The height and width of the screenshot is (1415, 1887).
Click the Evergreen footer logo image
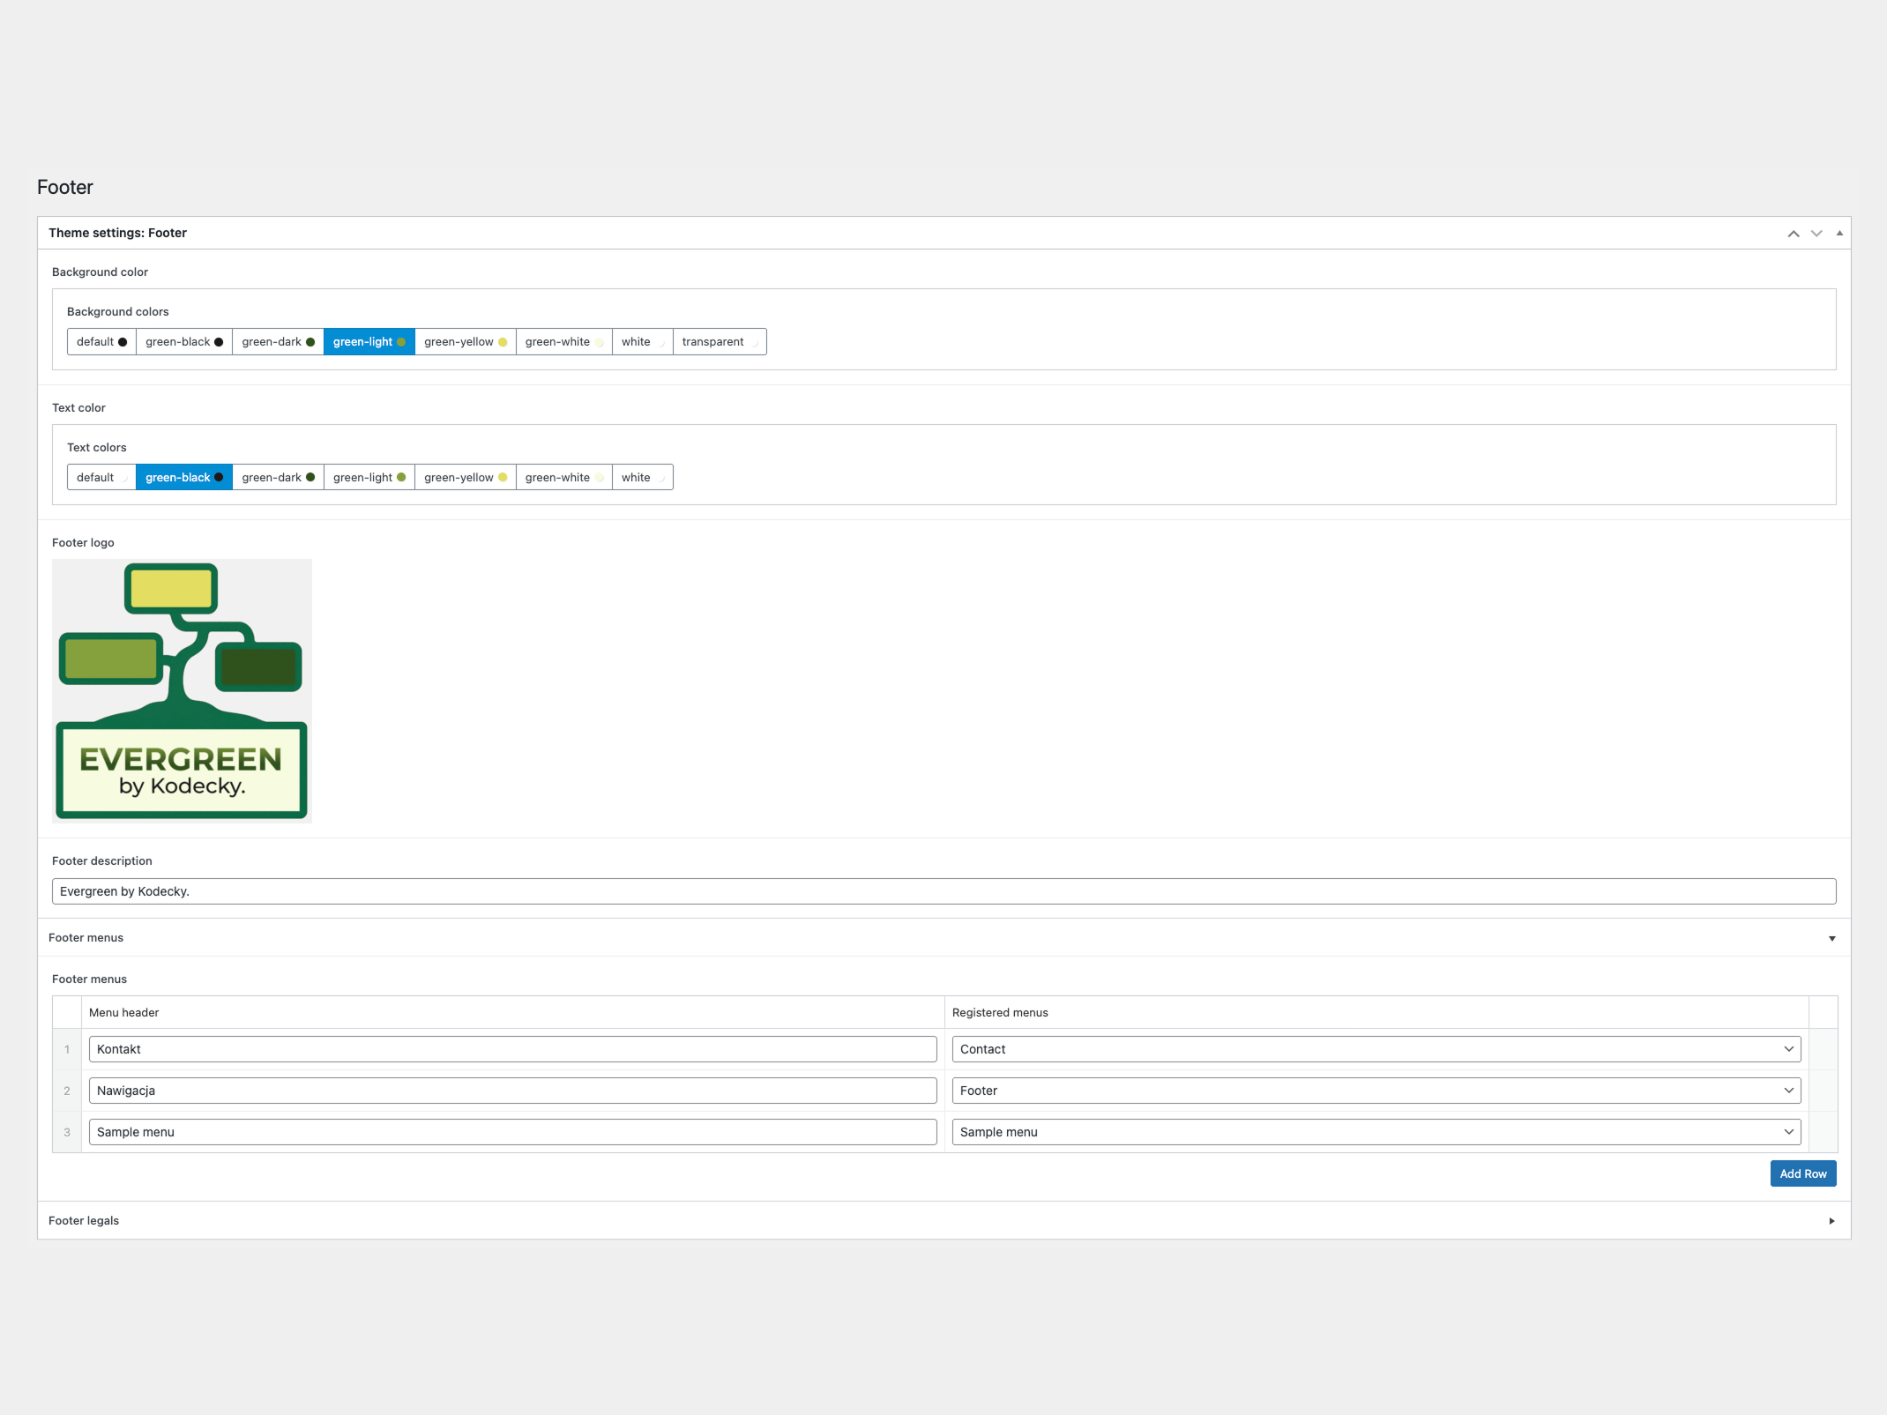point(182,690)
